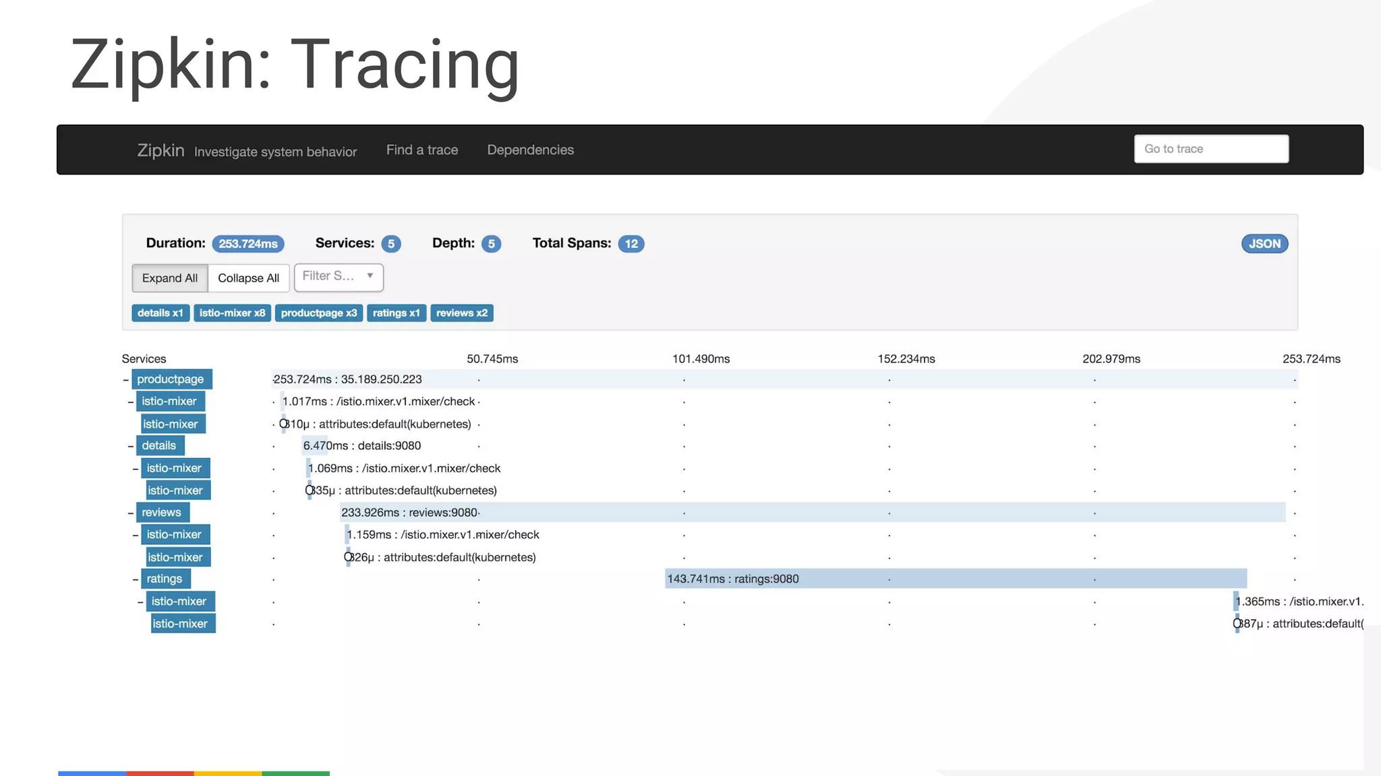Viewport: 1381px width, 776px height.
Task: Focus the Go to trace input field
Action: (x=1211, y=149)
